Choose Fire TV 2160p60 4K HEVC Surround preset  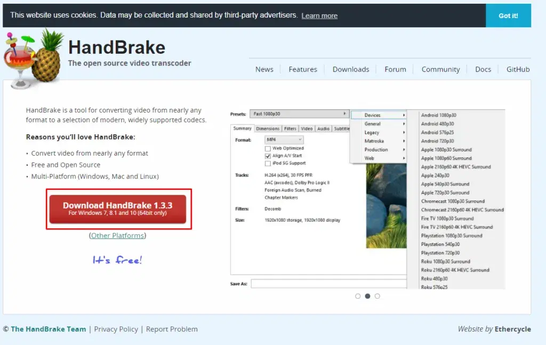pos(457,227)
